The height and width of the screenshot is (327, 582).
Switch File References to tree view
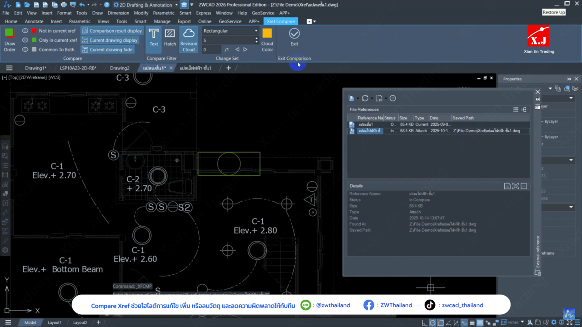(524, 109)
